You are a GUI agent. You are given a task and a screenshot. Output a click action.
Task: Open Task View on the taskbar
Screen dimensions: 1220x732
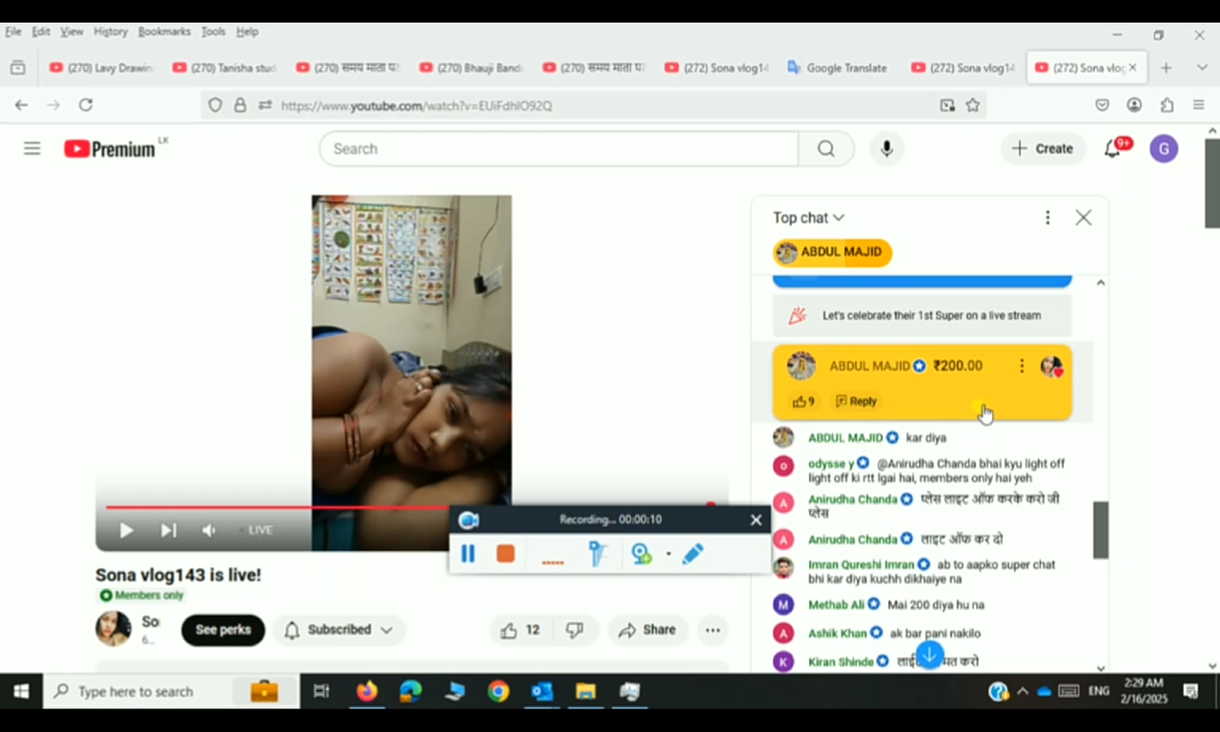(321, 691)
